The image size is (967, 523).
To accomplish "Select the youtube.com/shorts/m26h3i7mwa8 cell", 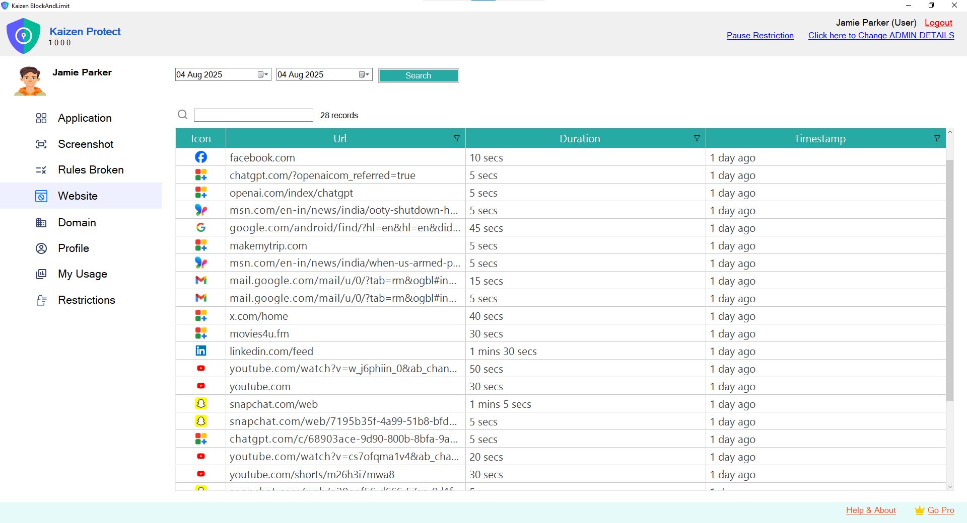I will click(346, 474).
